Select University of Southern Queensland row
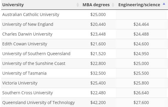The image size is (168, 107). pos(85,54)
